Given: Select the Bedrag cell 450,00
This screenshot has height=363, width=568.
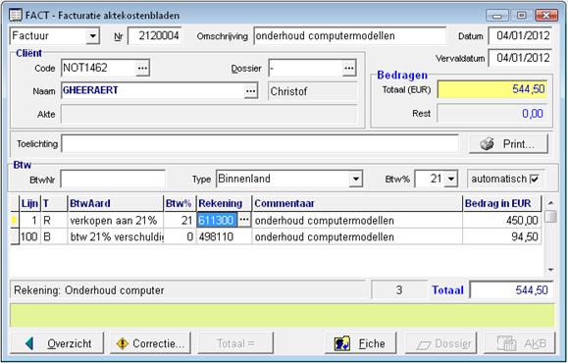Looking at the screenshot, I should click(x=501, y=220).
